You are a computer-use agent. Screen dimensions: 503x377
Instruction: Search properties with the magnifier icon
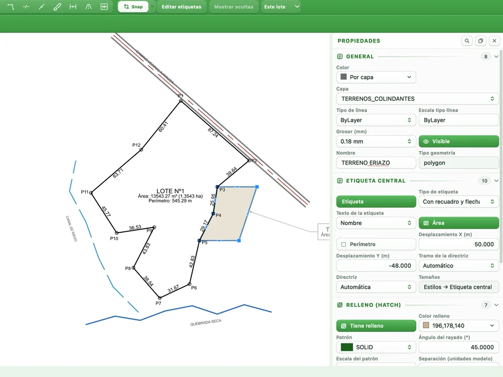tap(467, 41)
